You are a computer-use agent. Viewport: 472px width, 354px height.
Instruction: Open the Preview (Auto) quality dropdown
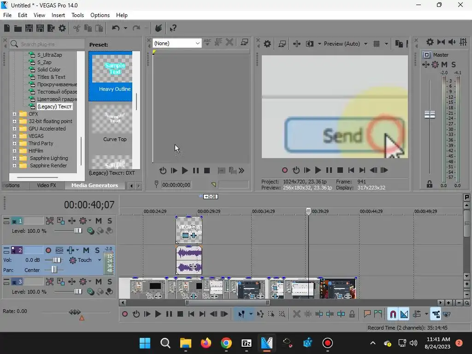coord(366,44)
